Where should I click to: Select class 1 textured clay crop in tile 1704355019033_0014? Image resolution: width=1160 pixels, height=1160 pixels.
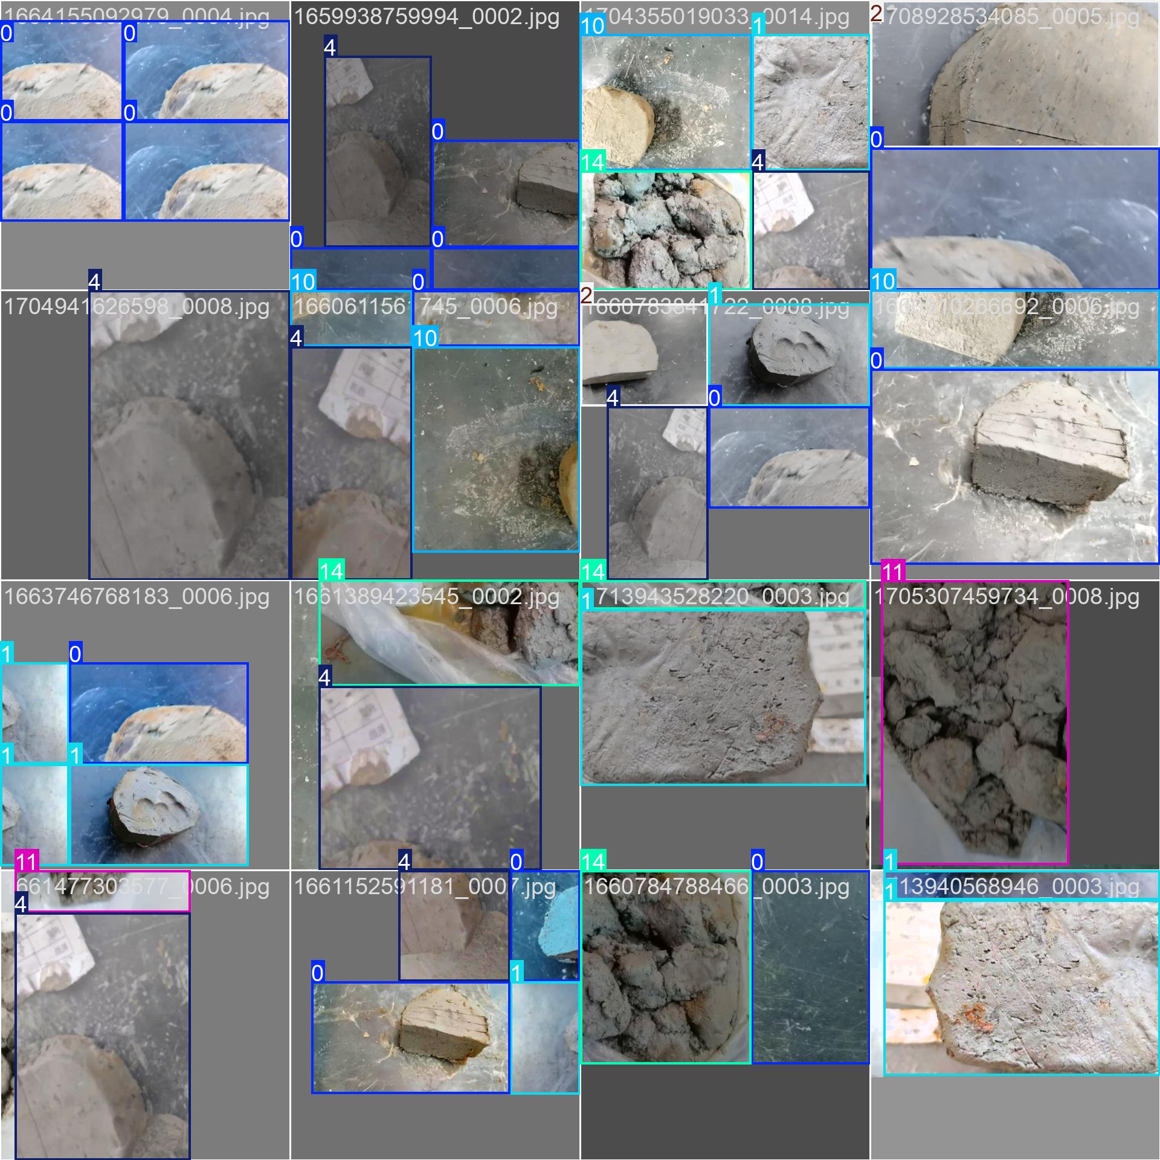click(811, 102)
